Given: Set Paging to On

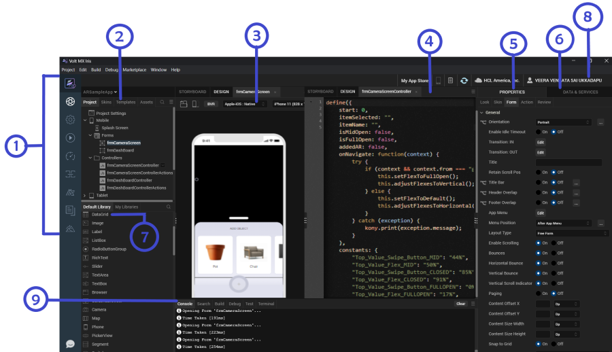Looking at the screenshot, I should 539,294.
